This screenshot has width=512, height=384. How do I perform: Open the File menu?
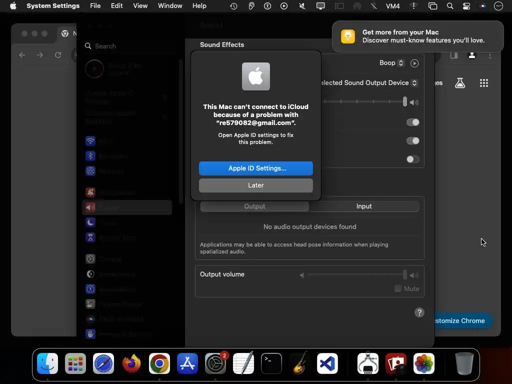[x=95, y=6]
